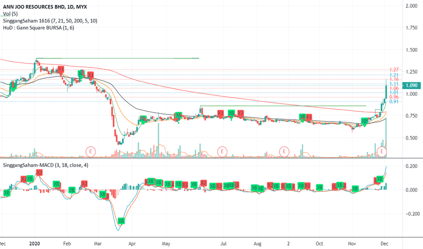Select the 1.750 price axis value
The image size is (423, 249).
tap(412, 28)
